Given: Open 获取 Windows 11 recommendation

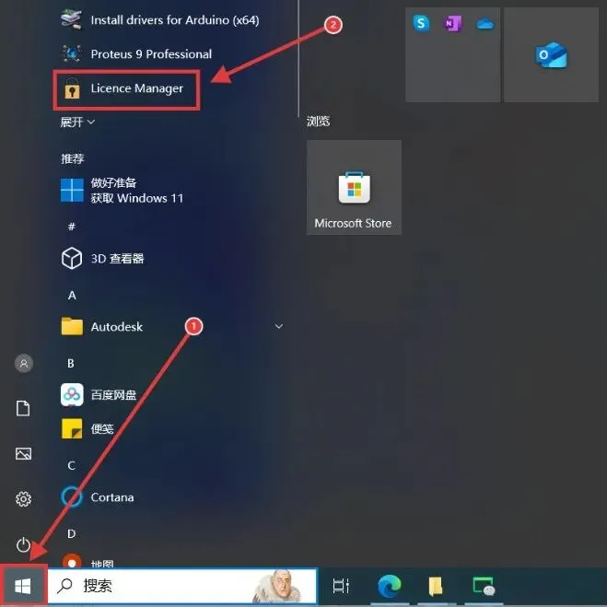Looking at the screenshot, I should point(122,190).
